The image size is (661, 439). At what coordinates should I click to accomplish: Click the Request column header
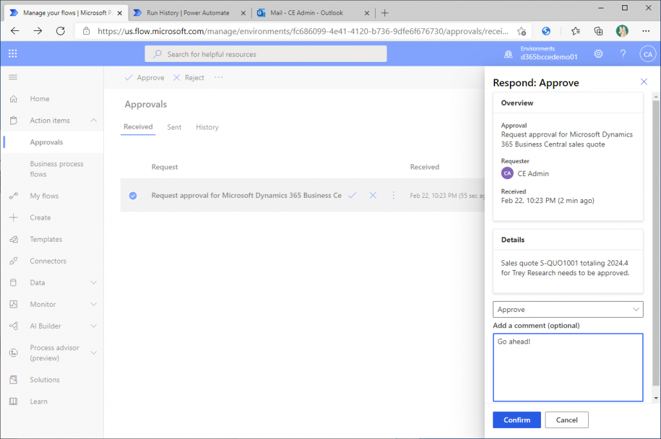point(165,167)
